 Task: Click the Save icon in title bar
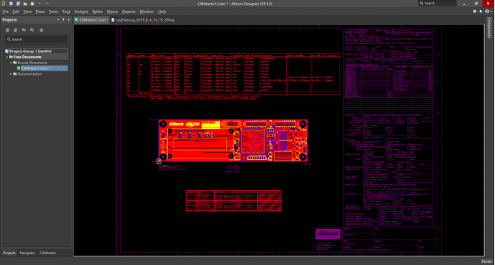click(11, 4)
